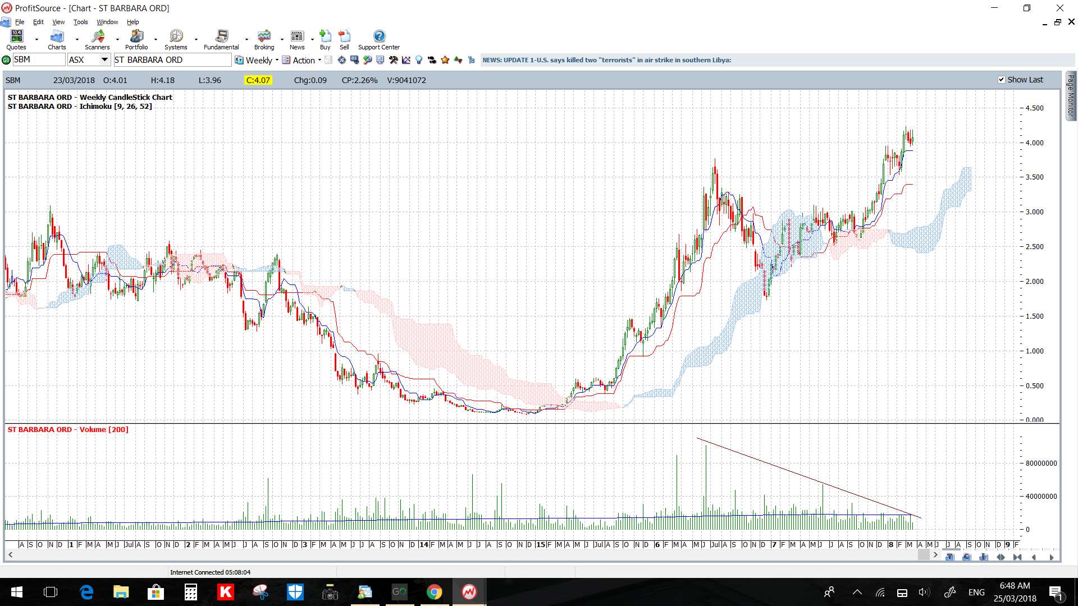Expand the Scanners dropdown arrow
Image resolution: width=1078 pixels, height=606 pixels.
click(117, 40)
